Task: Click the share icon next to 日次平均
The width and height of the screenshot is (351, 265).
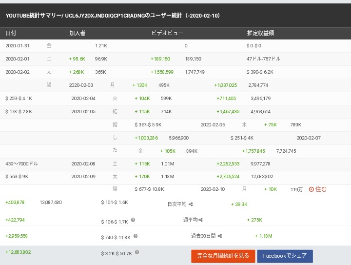Action: tap(191, 204)
